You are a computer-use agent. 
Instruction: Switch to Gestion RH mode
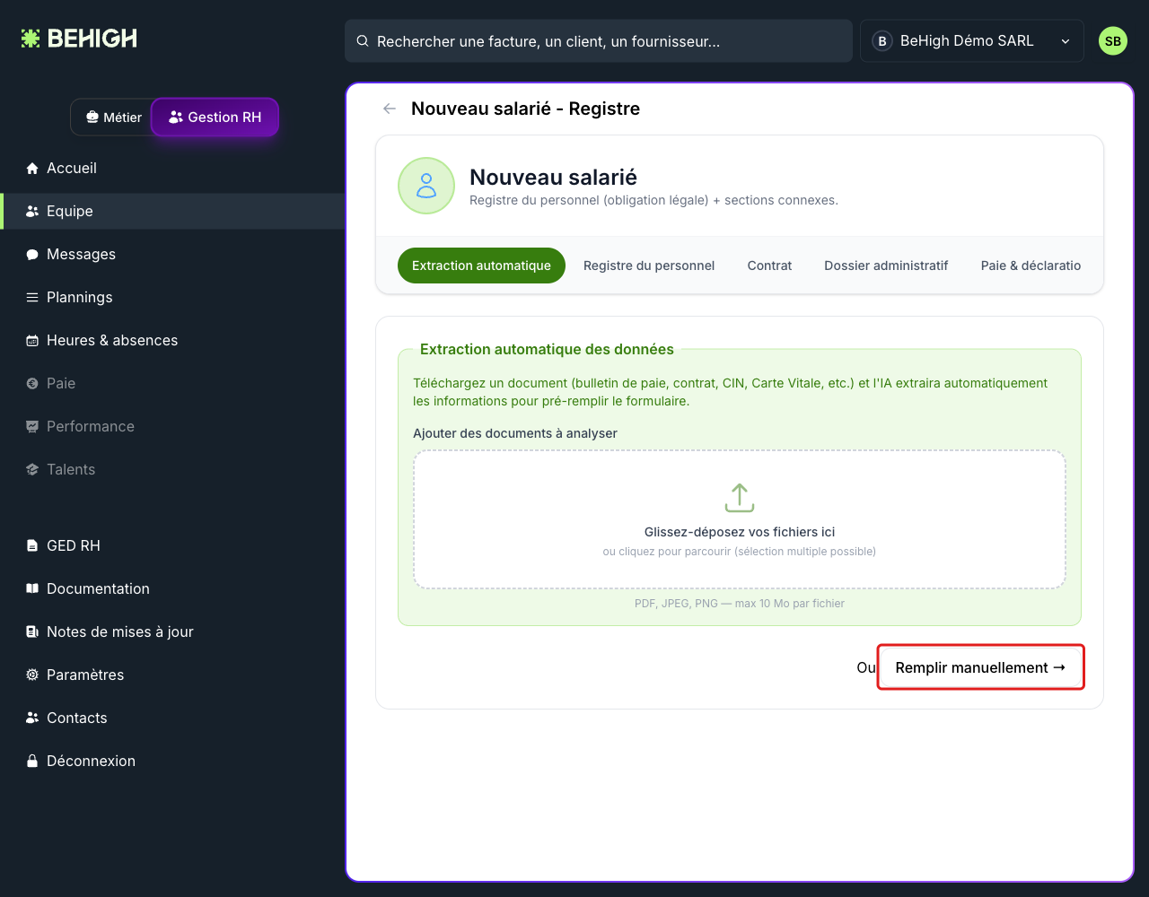point(215,118)
